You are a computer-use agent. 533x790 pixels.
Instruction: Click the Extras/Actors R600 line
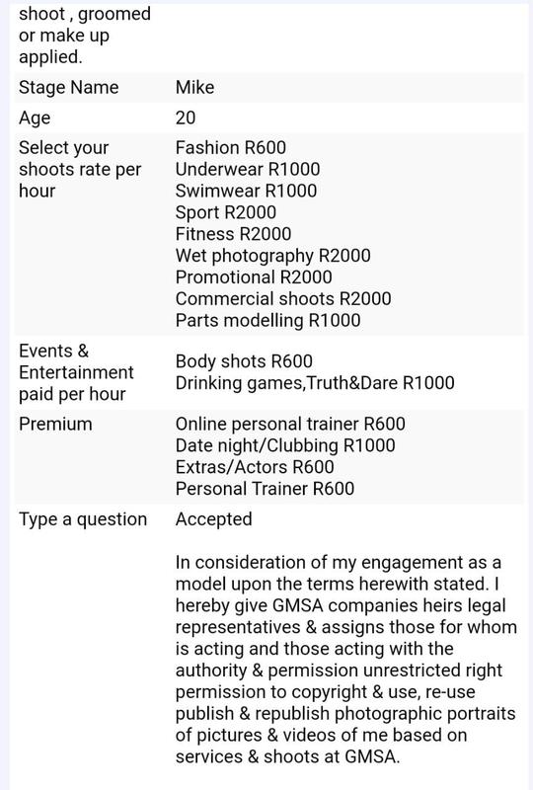point(255,467)
